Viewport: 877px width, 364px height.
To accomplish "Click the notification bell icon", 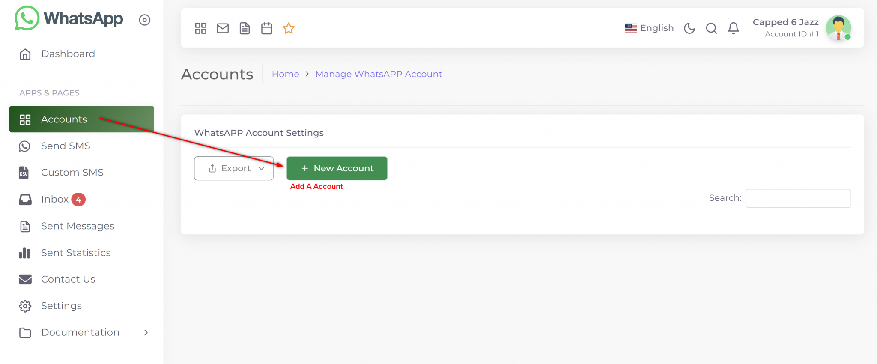I will (x=734, y=28).
